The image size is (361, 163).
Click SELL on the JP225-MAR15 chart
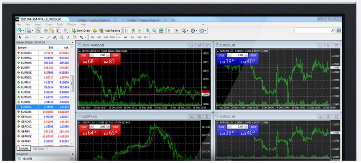[x=84, y=55]
